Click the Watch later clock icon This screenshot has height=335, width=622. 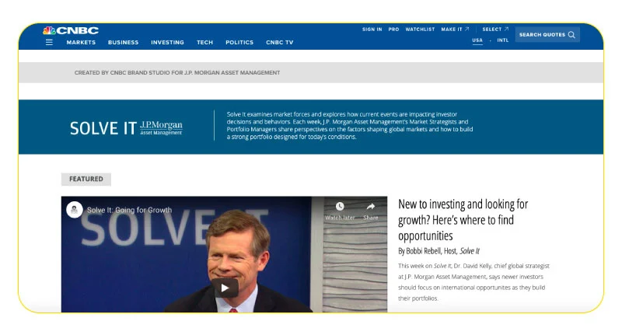[340, 206]
